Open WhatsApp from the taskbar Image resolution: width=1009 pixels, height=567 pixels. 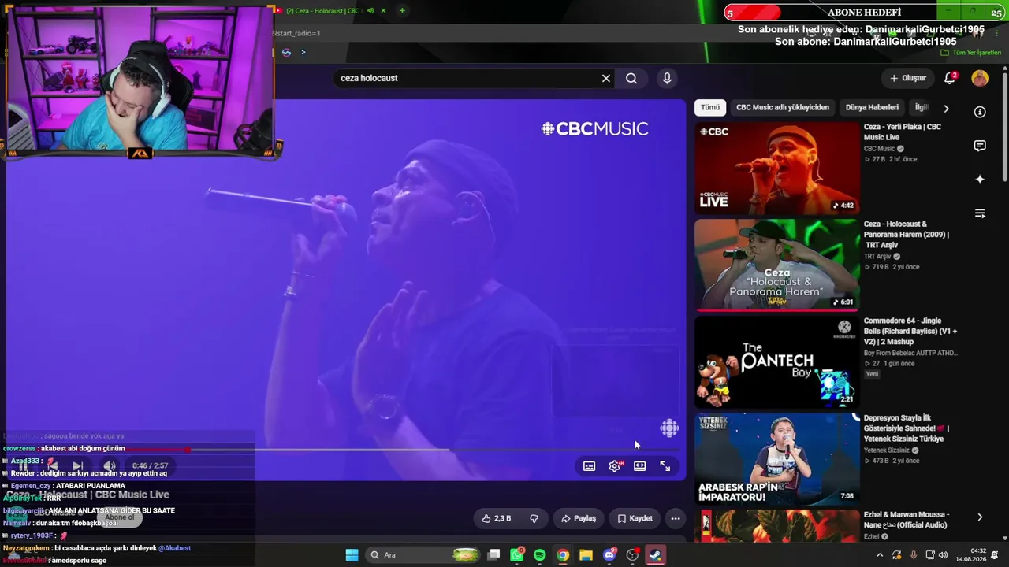(517, 555)
